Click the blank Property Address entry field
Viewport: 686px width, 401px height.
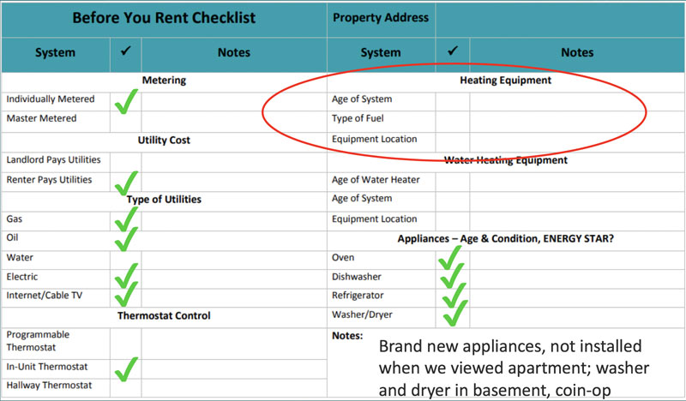click(x=560, y=20)
